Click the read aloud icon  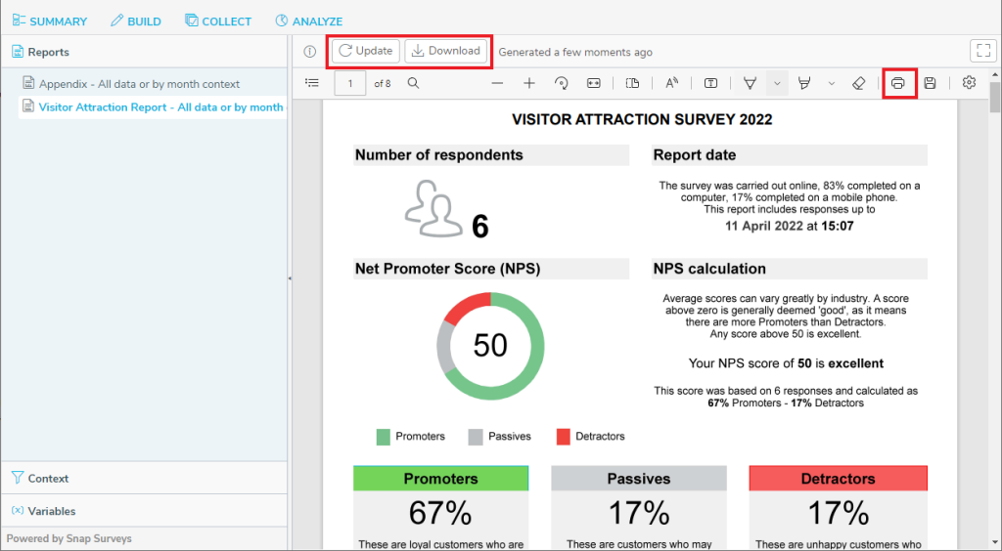click(671, 83)
